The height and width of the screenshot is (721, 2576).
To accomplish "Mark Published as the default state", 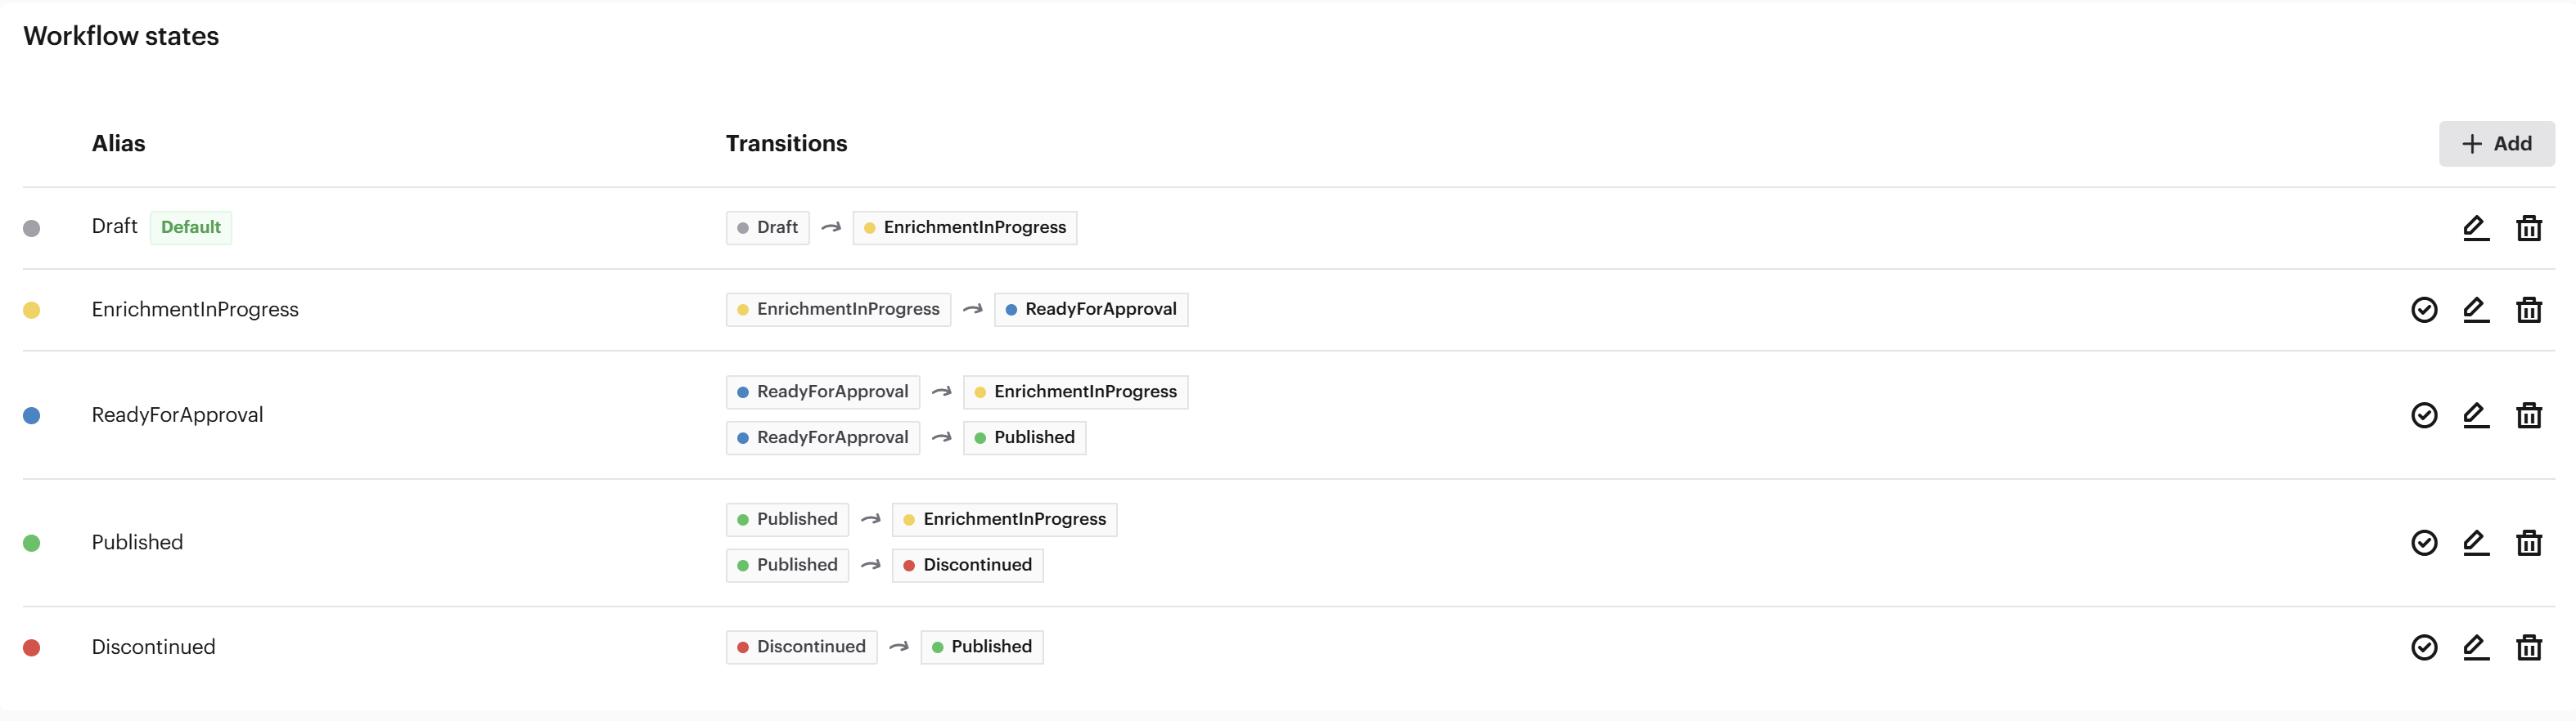I will (x=2423, y=542).
